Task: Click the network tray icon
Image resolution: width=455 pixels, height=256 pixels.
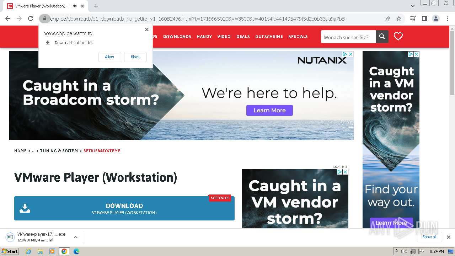Action: click(412, 251)
